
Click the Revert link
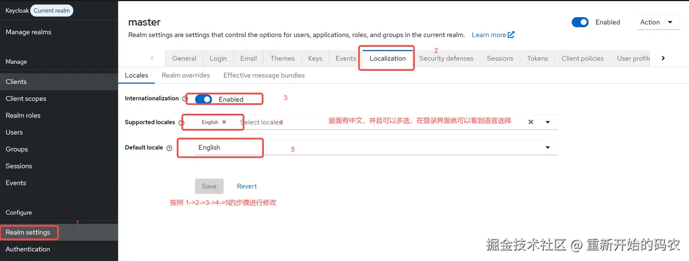(247, 186)
